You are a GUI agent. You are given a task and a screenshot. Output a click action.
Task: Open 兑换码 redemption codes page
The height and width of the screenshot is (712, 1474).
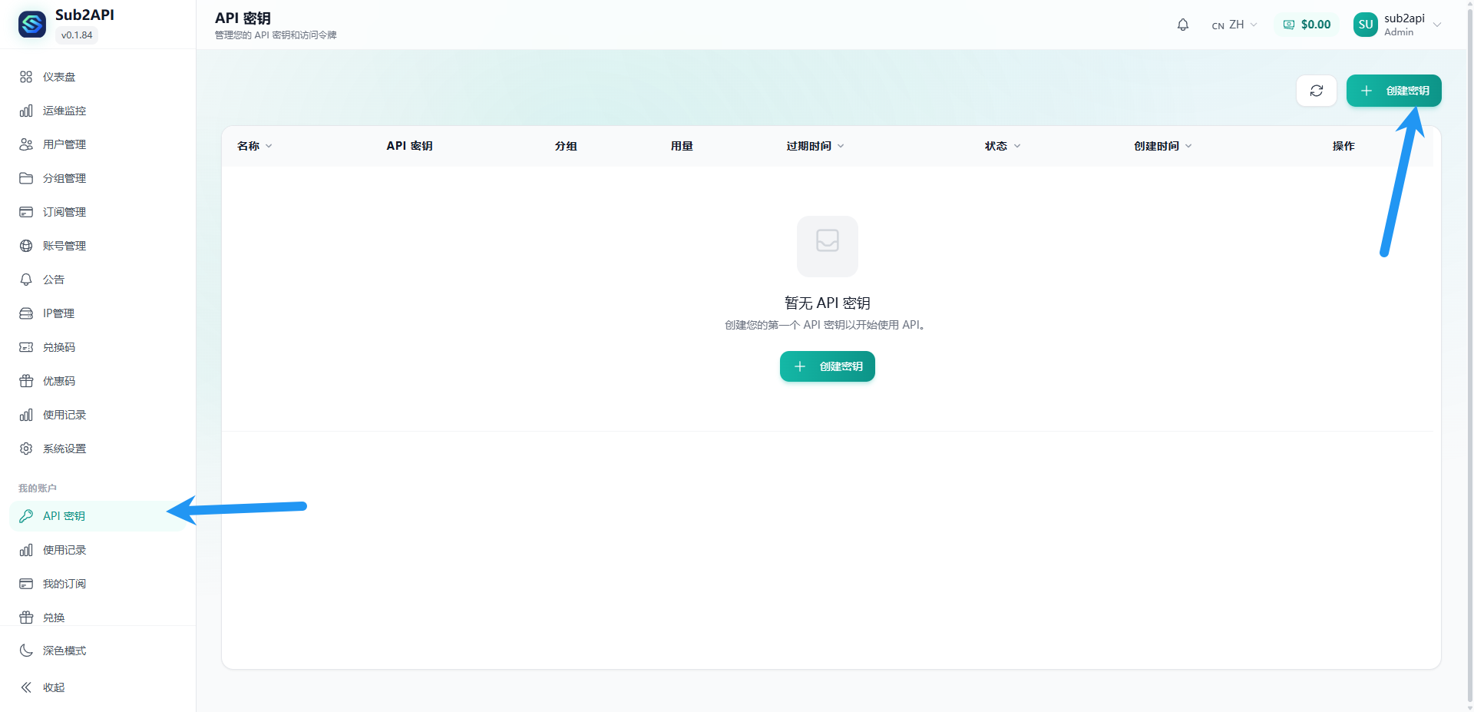click(58, 347)
